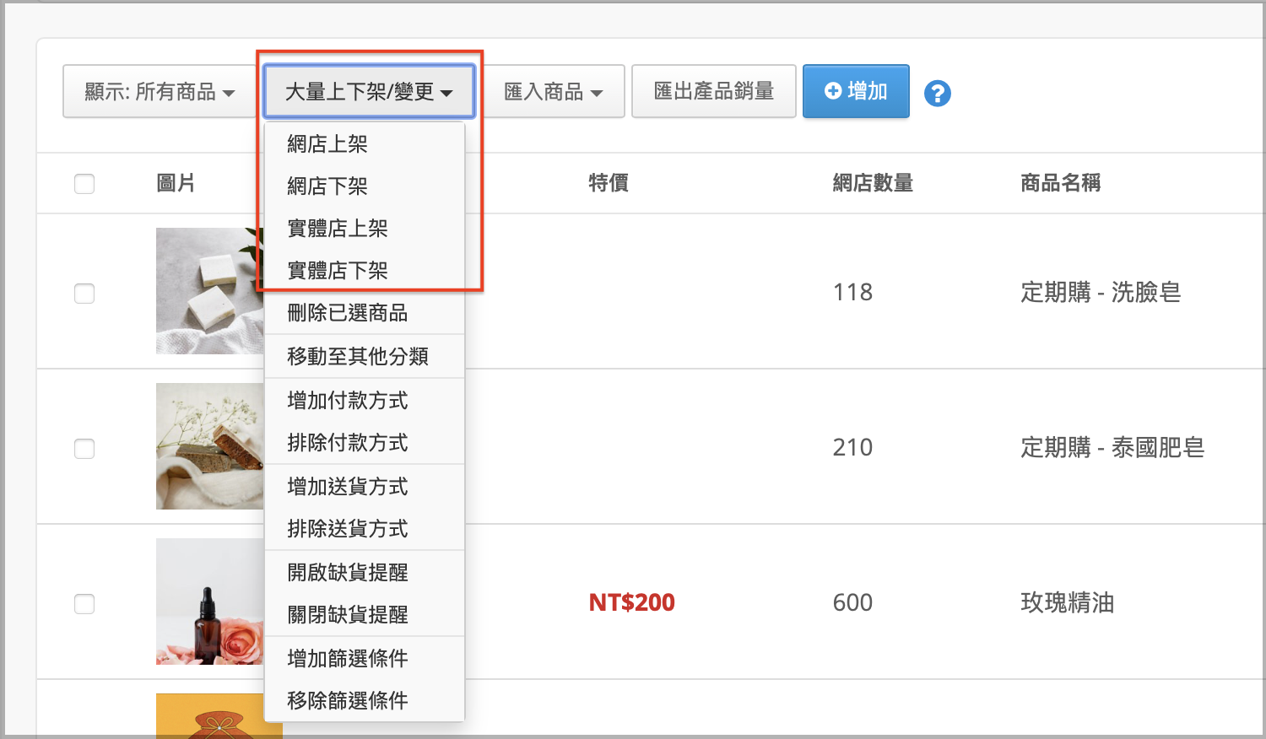Check the 玫瑰精油 row checkbox
The width and height of the screenshot is (1266, 739).
pos(84,604)
